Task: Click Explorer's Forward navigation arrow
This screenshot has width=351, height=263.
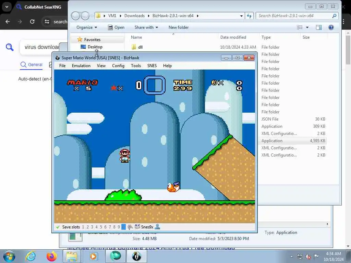Action: click(x=85, y=16)
